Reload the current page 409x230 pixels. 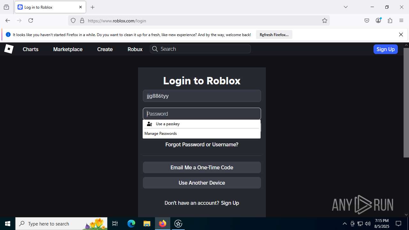click(x=31, y=20)
